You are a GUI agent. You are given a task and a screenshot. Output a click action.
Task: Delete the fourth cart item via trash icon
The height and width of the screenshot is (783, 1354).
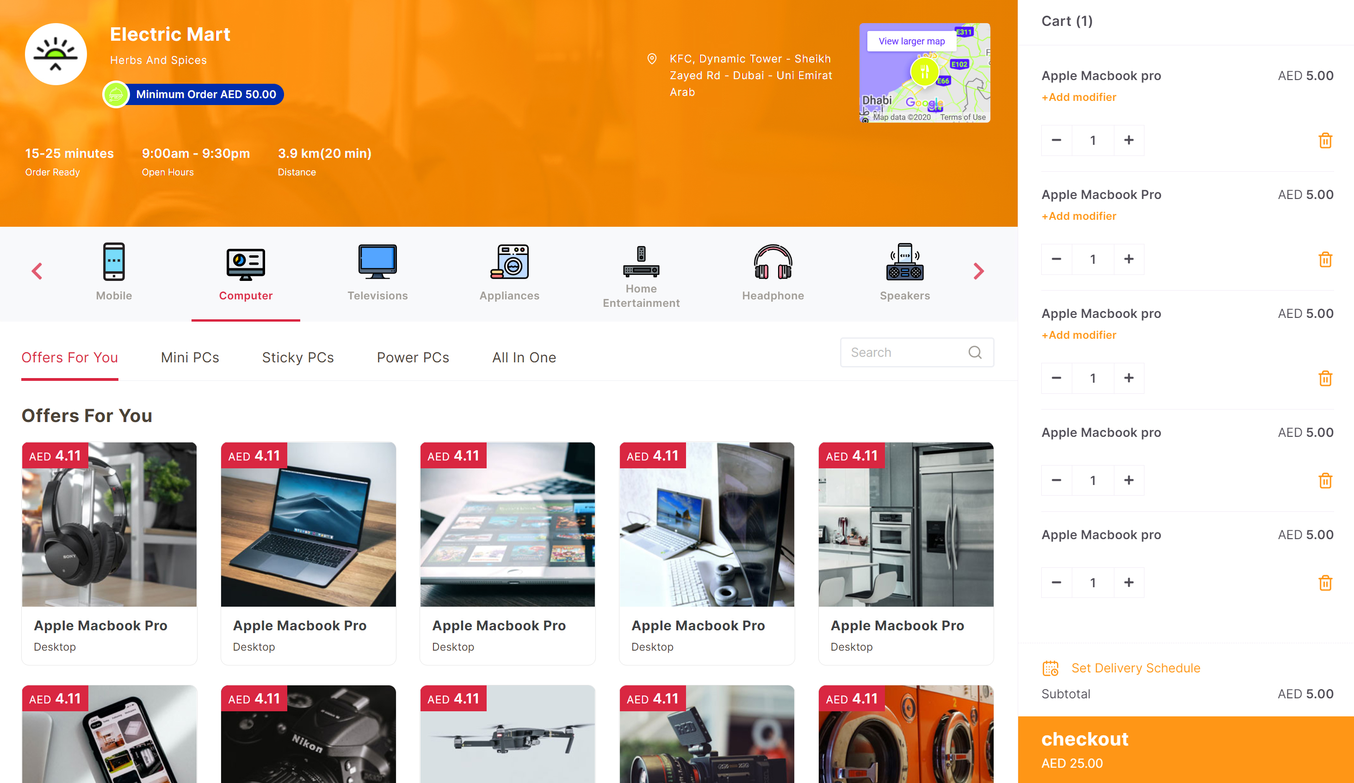(1325, 480)
